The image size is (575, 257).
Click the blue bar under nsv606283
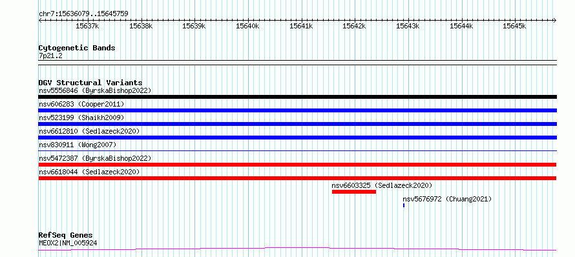coord(297,110)
